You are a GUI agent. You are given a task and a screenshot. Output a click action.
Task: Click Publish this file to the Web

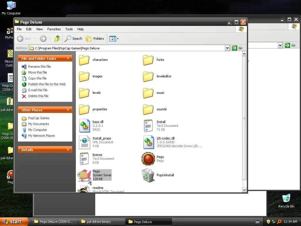[x=44, y=84]
